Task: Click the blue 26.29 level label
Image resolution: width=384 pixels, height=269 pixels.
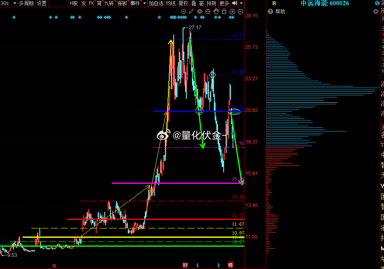Action: pyautogui.click(x=238, y=35)
